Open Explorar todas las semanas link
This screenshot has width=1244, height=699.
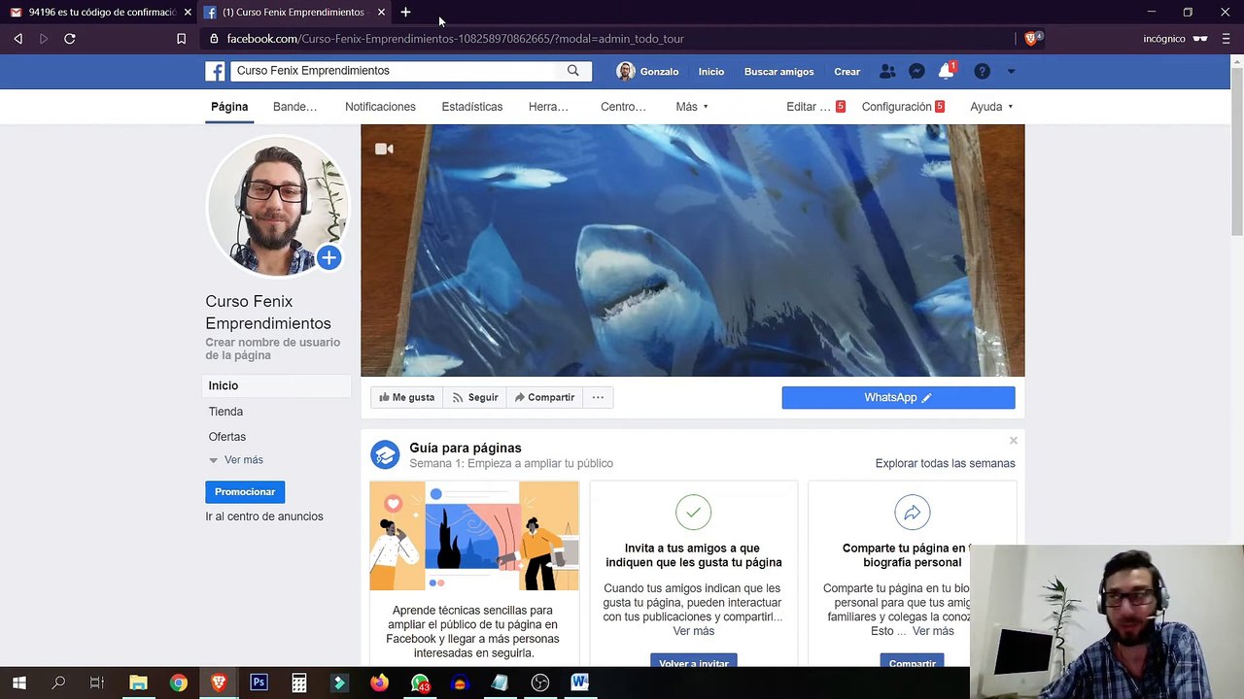click(x=945, y=463)
